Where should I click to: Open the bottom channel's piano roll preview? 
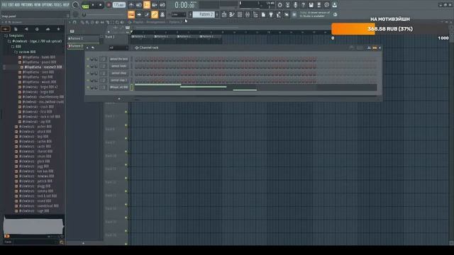[x=255, y=87]
